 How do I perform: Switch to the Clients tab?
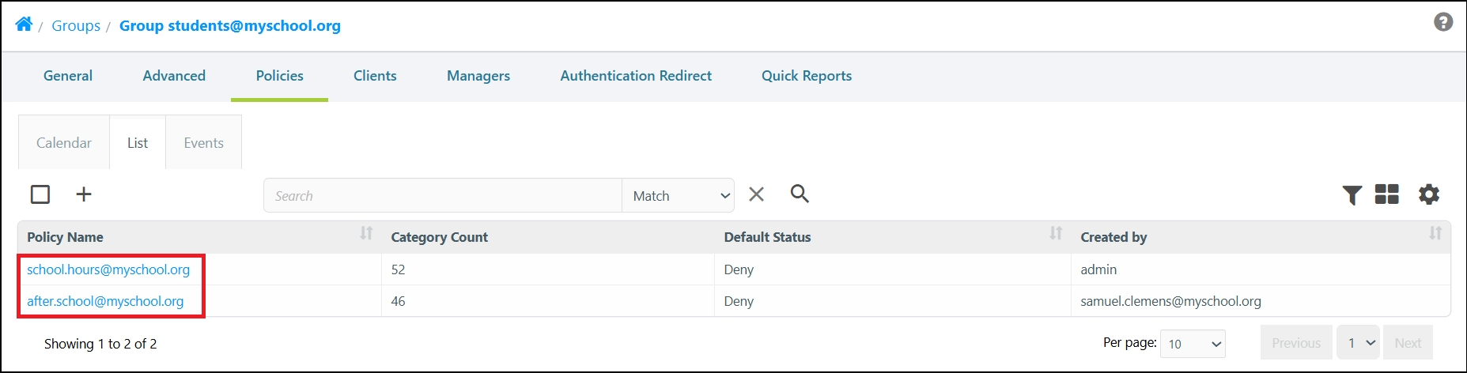click(x=375, y=76)
